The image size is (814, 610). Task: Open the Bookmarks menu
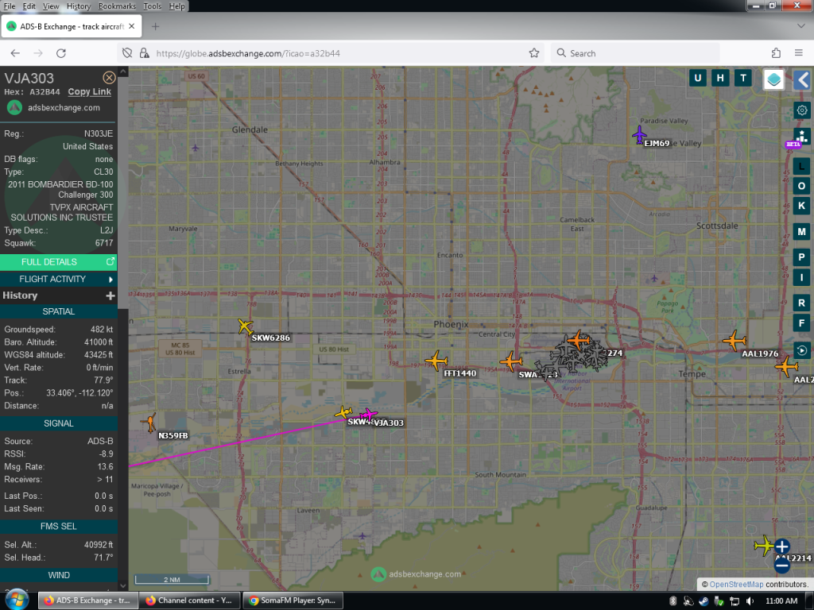click(117, 6)
